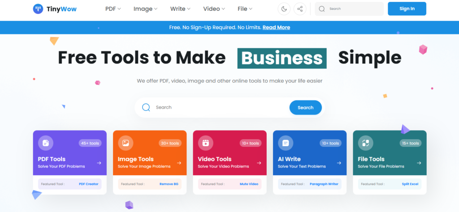Click the 45+ tools badge

coord(90,143)
